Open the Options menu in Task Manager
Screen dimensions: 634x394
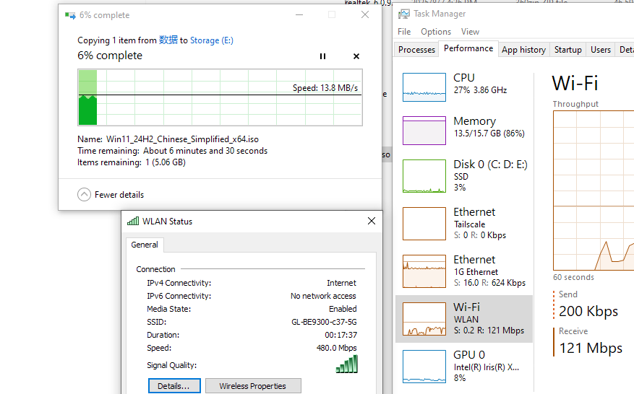(x=436, y=32)
